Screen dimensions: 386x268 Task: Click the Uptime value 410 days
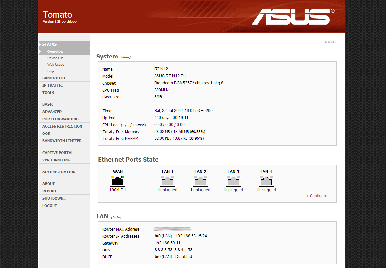click(171, 118)
